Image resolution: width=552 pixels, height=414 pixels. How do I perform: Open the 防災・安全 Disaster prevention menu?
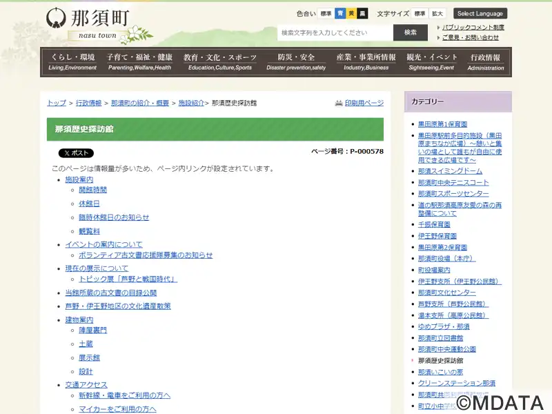point(296,62)
